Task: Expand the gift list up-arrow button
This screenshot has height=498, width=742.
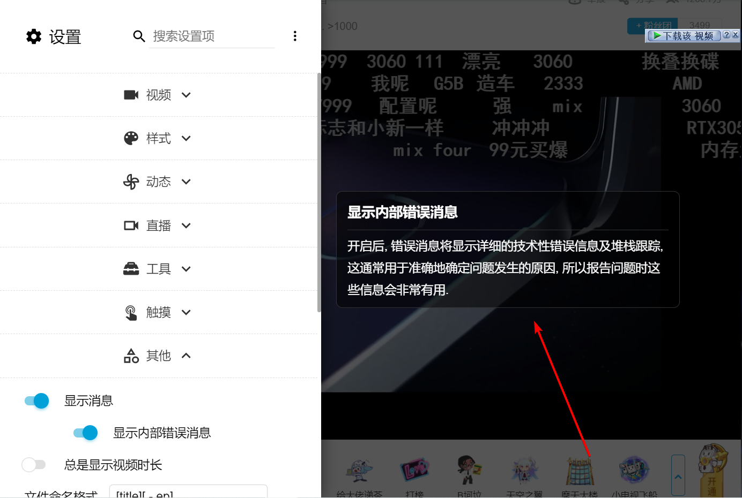Action: pyautogui.click(x=678, y=476)
